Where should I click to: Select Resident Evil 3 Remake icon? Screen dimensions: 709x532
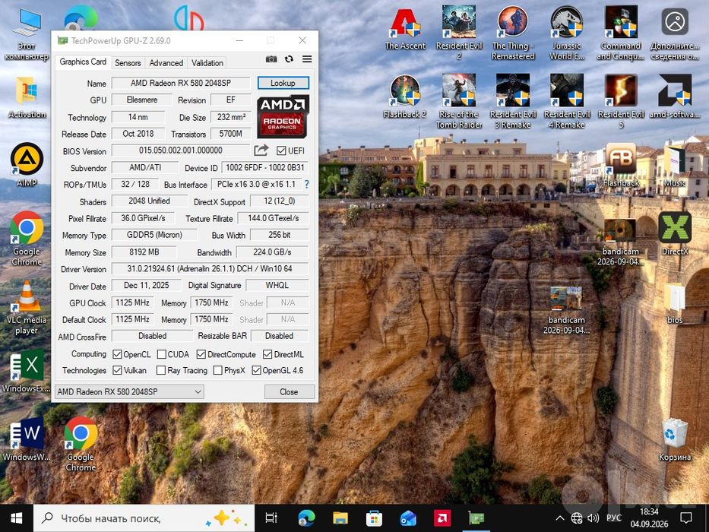click(x=513, y=101)
